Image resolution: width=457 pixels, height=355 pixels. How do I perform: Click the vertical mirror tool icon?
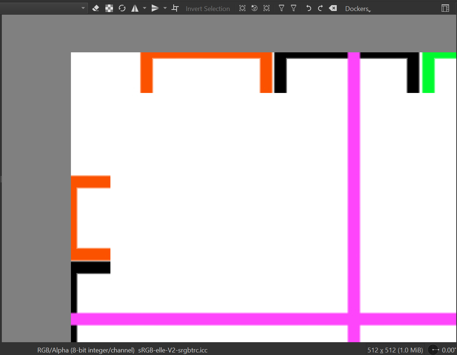(155, 8)
